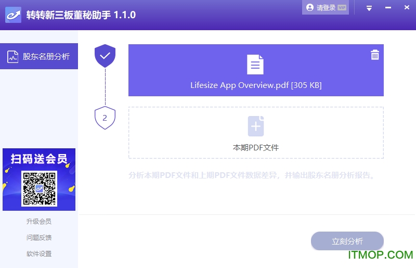Click the 扫码送会员 promo banner
The height and width of the screenshot is (268, 416).
click(39, 159)
